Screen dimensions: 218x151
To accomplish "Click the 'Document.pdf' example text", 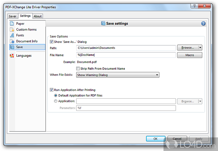I will [87, 62].
